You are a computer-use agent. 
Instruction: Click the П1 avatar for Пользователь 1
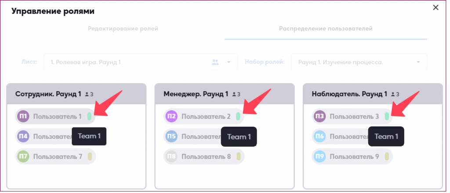point(24,117)
